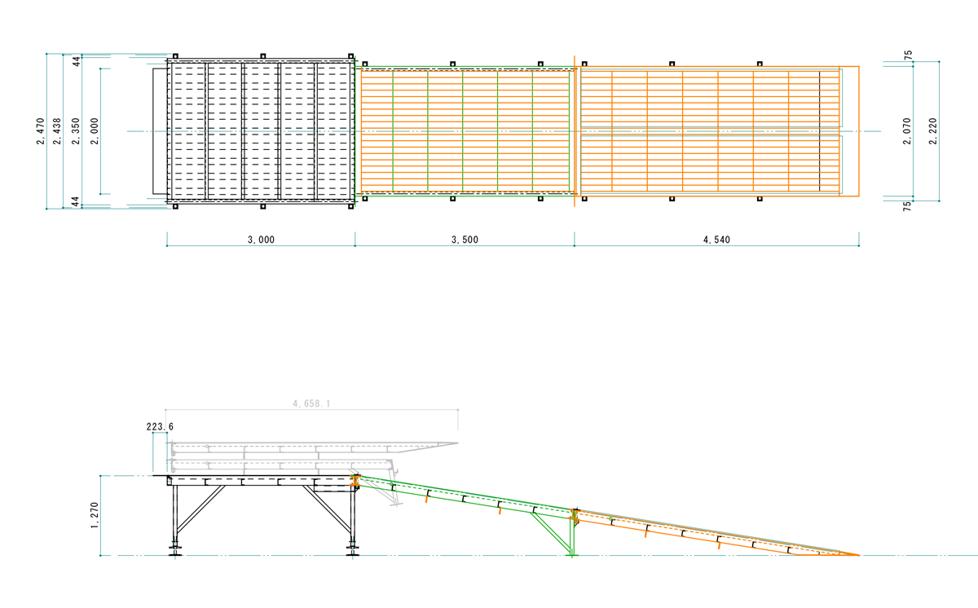978x608 pixels.
Task: Select the 2,220 dimension label
Action: [x=932, y=130]
